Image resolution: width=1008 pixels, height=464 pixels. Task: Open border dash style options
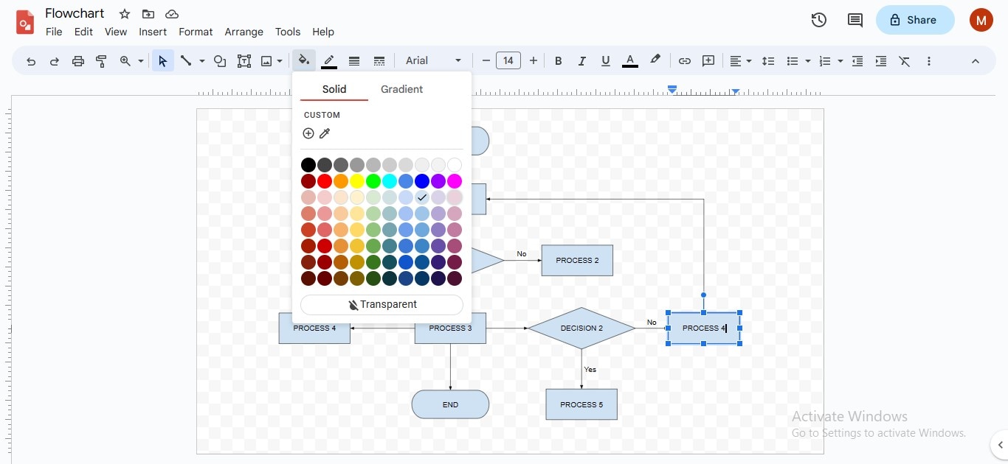[x=379, y=61]
